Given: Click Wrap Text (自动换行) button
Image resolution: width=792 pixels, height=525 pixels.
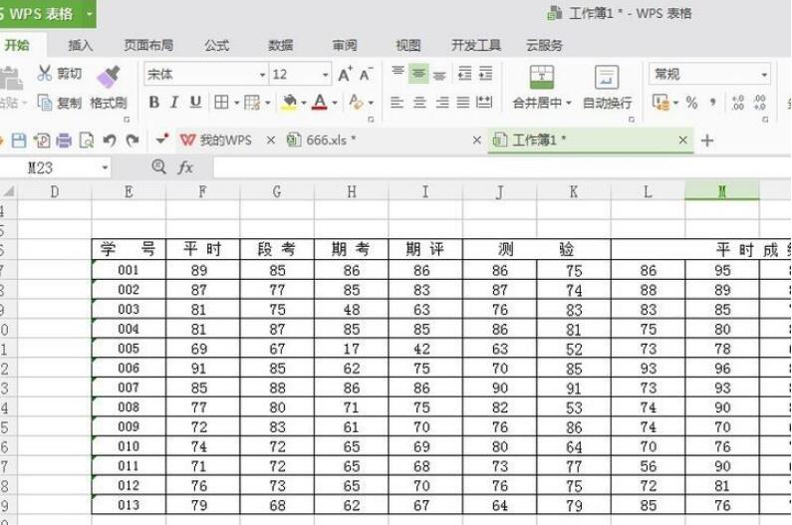Looking at the screenshot, I should (x=607, y=87).
